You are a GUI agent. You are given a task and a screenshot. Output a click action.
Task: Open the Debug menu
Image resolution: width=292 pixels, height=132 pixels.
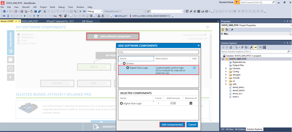(x=61, y=7)
